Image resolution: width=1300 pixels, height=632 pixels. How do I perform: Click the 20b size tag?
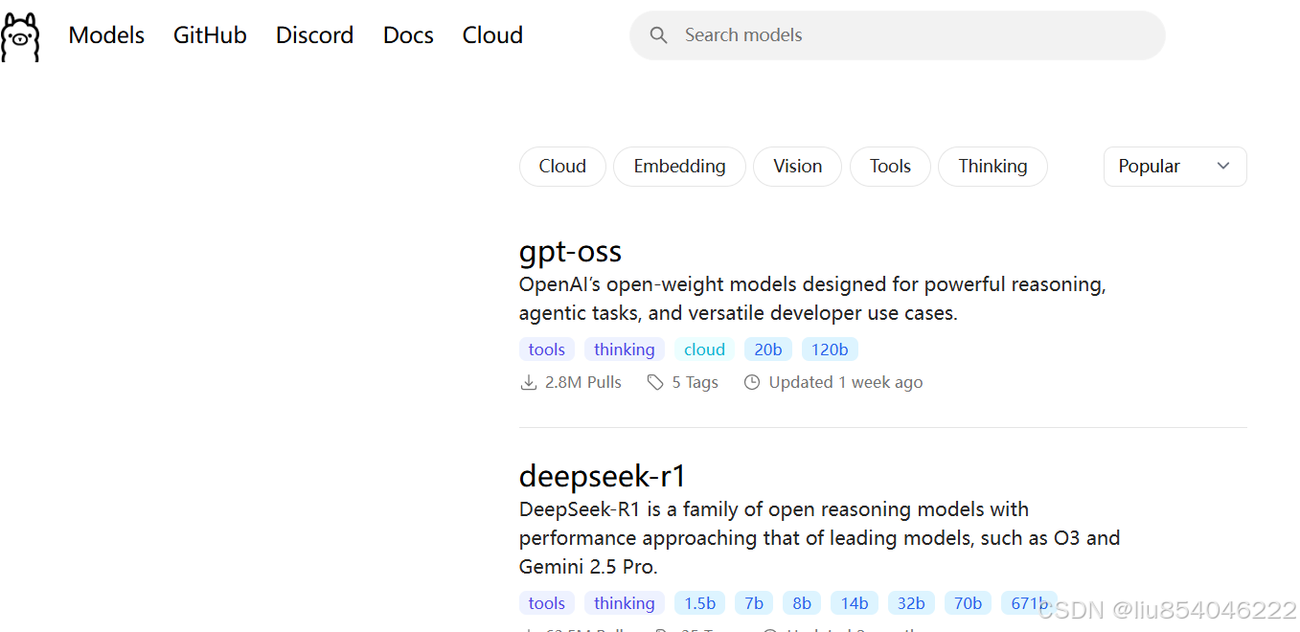coord(768,350)
